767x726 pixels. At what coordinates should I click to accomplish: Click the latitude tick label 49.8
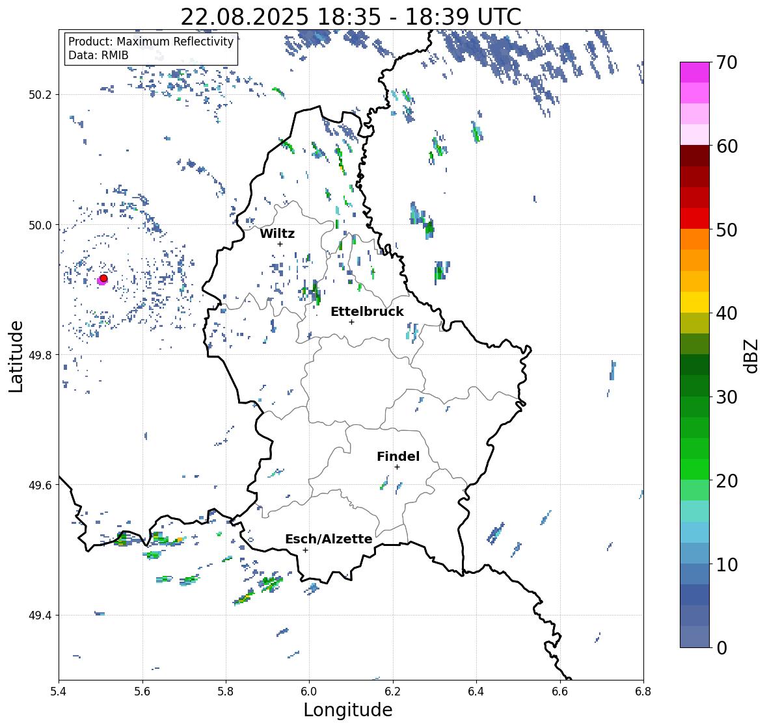point(40,355)
